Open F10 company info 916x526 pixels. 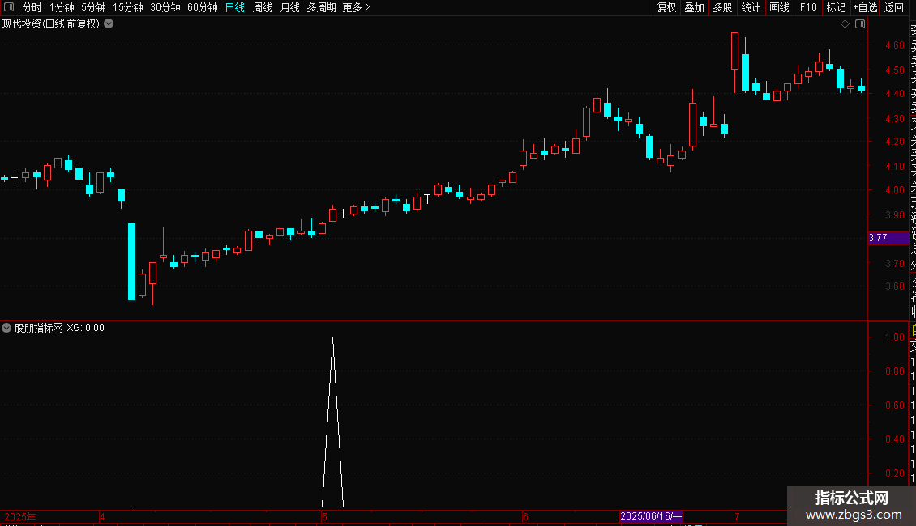click(x=808, y=7)
